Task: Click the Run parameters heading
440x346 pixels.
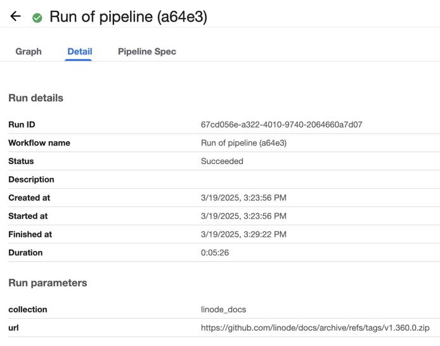Action: click(x=48, y=283)
